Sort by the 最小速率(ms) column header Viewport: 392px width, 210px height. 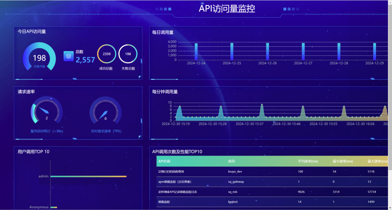(343, 161)
